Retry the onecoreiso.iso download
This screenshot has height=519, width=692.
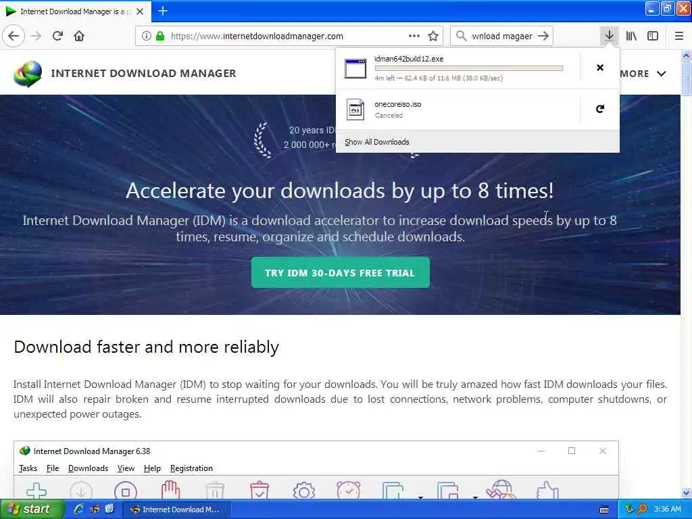click(600, 109)
